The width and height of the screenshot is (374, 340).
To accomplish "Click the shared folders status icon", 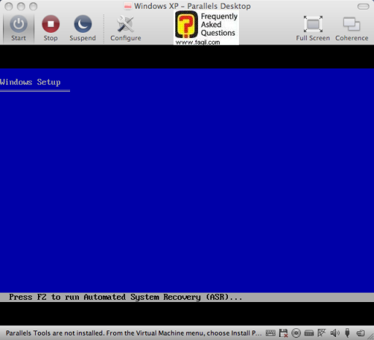I will (x=360, y=333).
